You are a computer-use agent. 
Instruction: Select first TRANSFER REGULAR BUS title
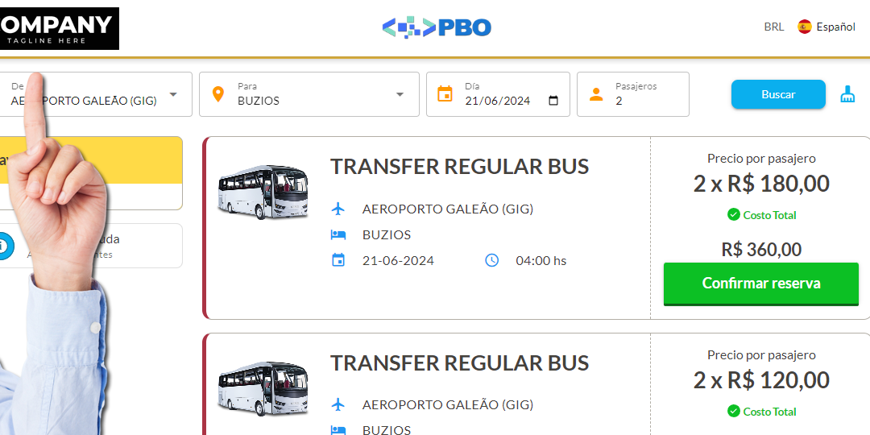click(x=459, y=167)
